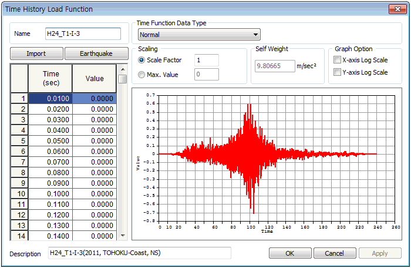Click the Description text field
The height and width of the screenshot is (268, 411).
(140, 253)
